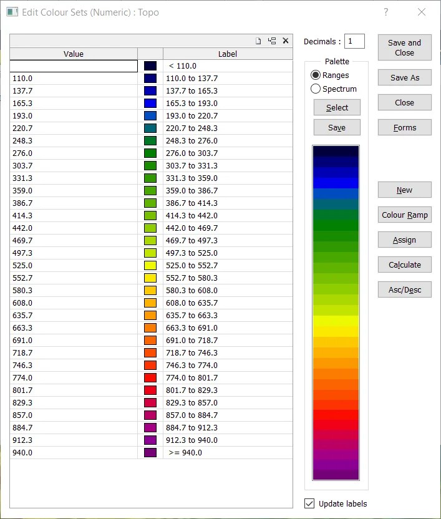Click the value cell 940.0
The height and width of the screenshot is (519, 441).
pyautogui.click(x=74, y=452)
